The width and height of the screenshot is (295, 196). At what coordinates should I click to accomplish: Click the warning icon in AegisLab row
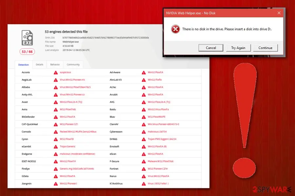click(56, 80)
